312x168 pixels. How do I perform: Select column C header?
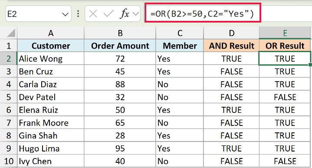[x=180, y=33]
